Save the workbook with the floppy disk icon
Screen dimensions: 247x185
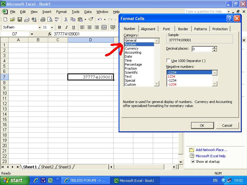coord(20,19)
